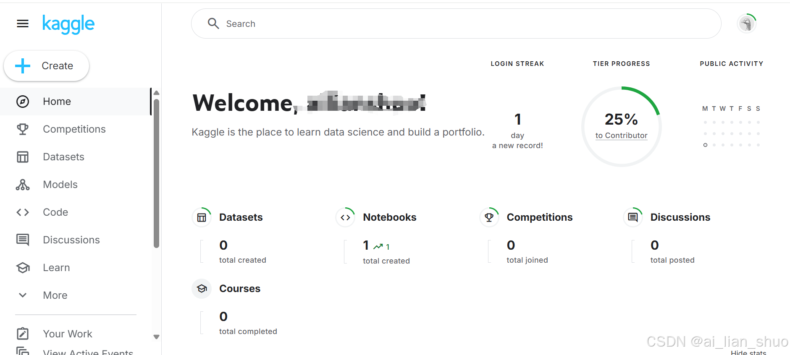
Task: Open the Datasets stats heading
Action: (241, 217)
